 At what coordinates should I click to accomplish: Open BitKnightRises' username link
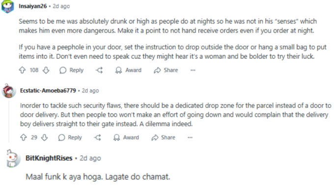tap(49, 158)
